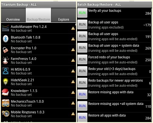Select the MechanicsTouch 1.0.0 entry
The height and width of the screenshot is (123, 153).
(38, 103)
